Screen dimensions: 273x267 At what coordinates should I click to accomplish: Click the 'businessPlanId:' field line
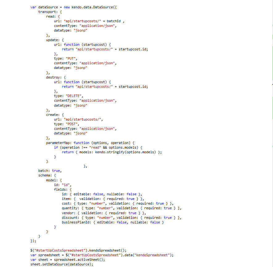pyautogui.click(x=113, y=222)
